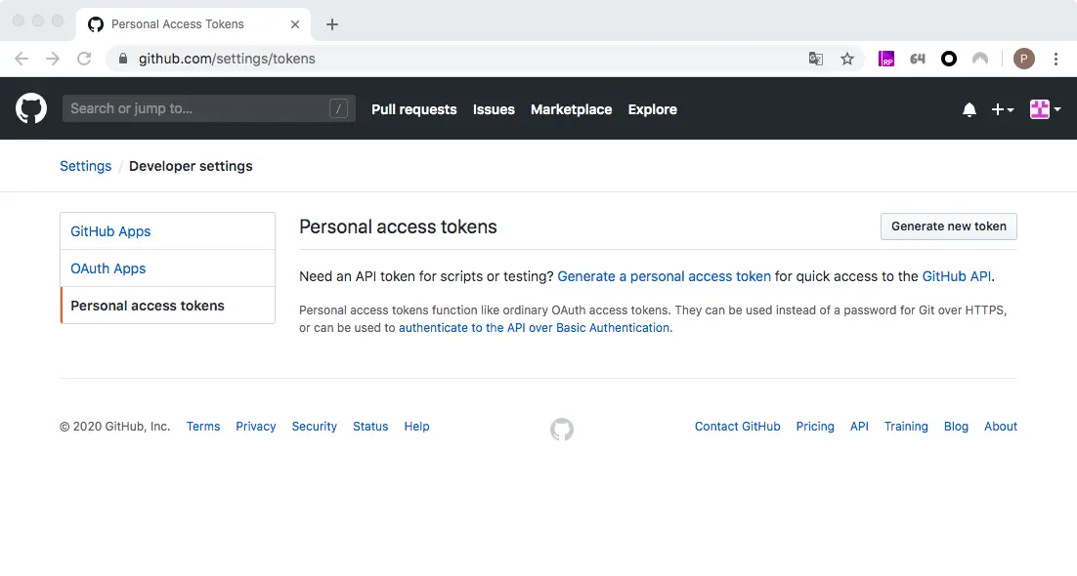Open Blog footer link
The width and height of the screenshot is (1077, 576).
point(956,427)
